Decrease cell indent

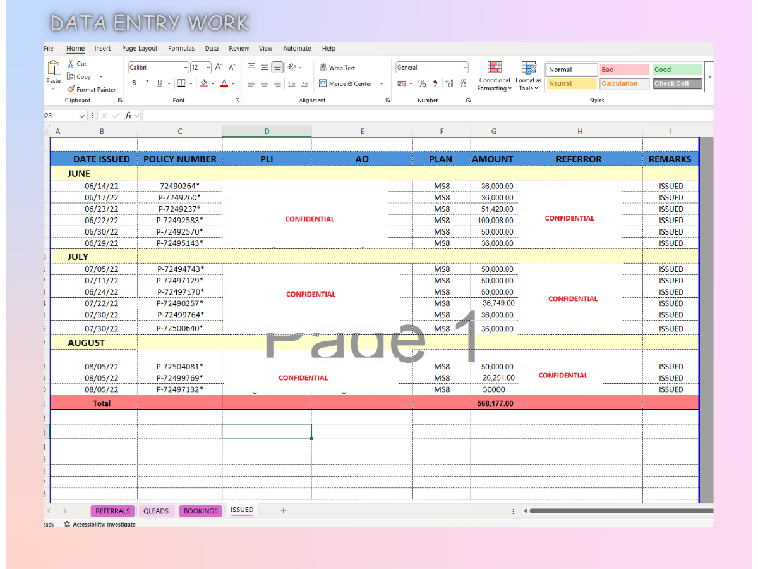[291, 83]
